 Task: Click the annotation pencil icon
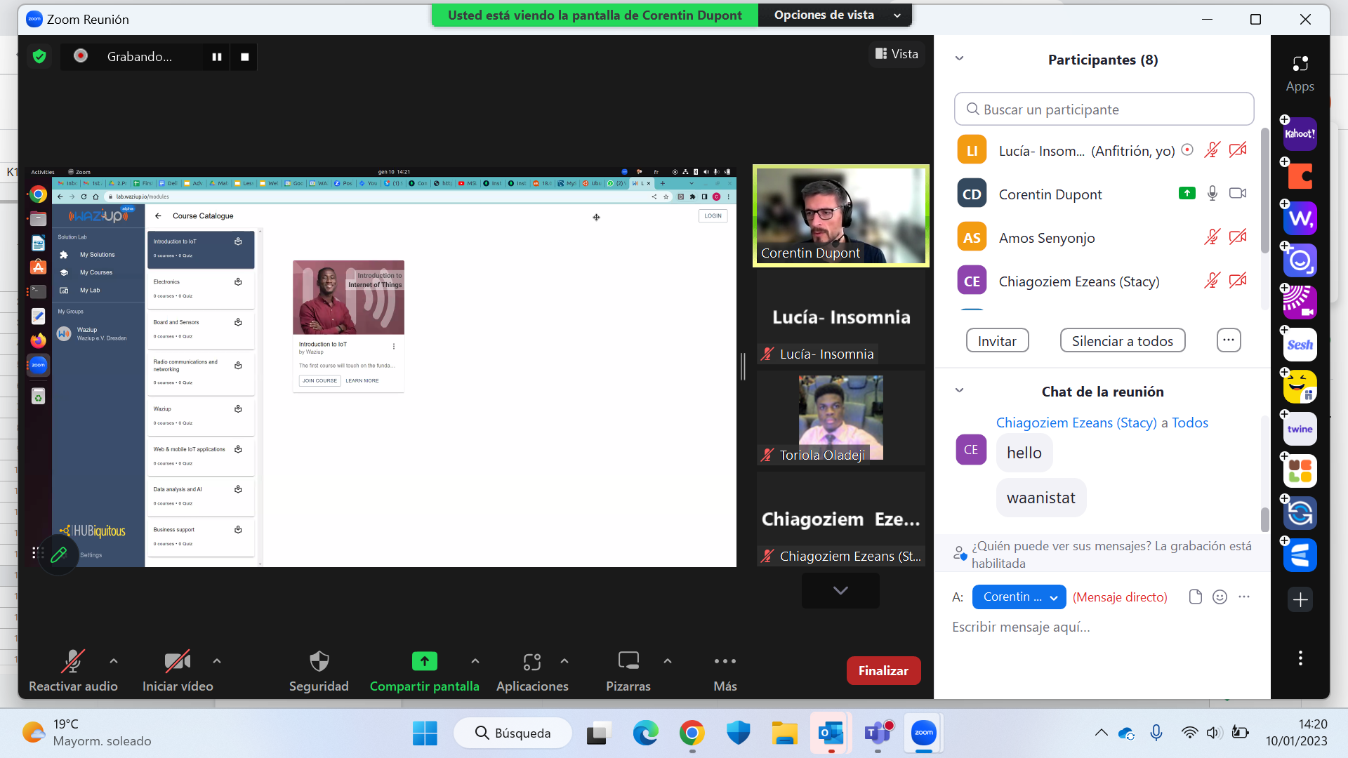[59, 554]
